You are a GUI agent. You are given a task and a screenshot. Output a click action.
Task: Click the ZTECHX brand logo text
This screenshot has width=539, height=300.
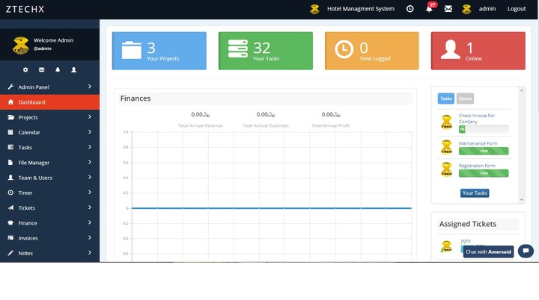pyautogui.click(x=25, y=9)
